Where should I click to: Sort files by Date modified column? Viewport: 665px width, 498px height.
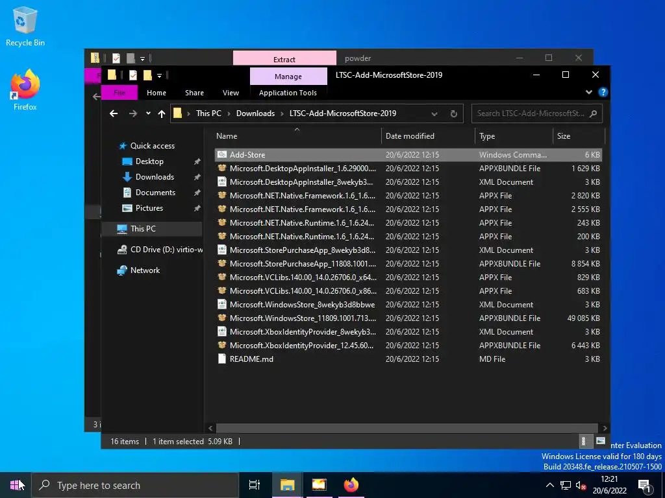(429, 136)
